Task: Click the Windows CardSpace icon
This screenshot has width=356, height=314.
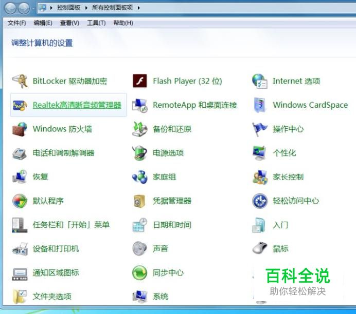Action: [x=259, y=105]
